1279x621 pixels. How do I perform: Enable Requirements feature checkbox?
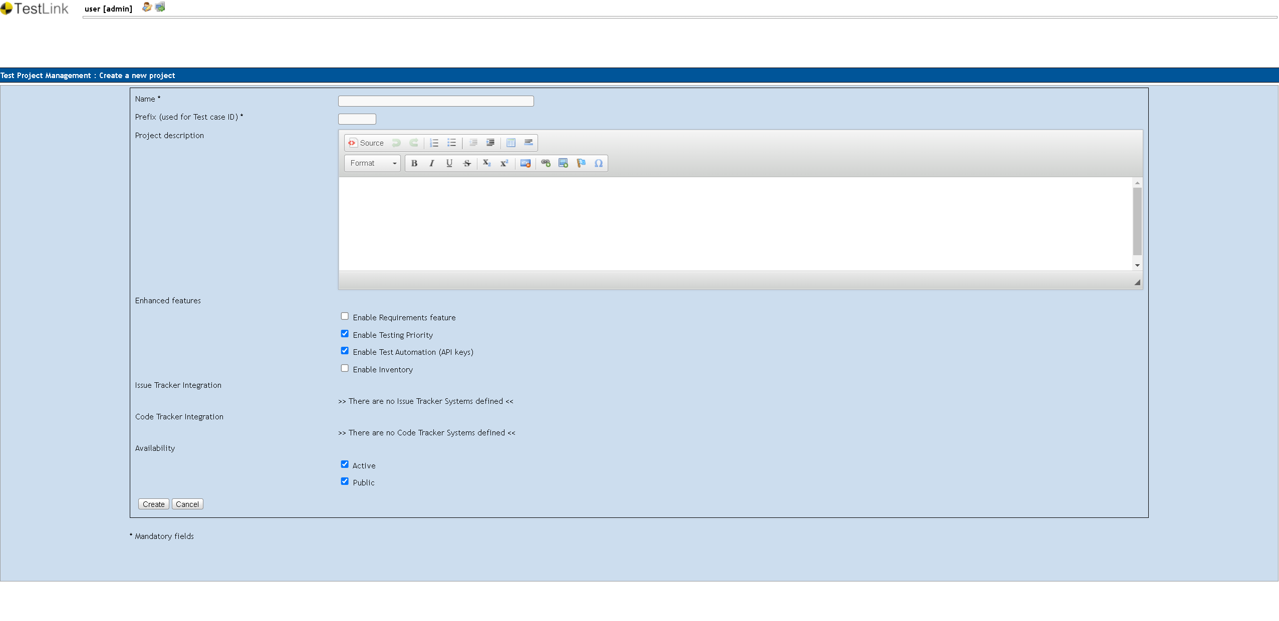(345, 316)
